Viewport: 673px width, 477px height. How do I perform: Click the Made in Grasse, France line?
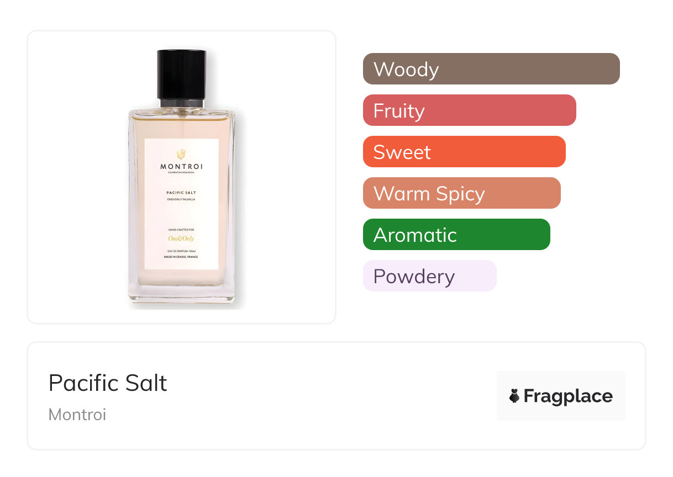tap(181, 257)
